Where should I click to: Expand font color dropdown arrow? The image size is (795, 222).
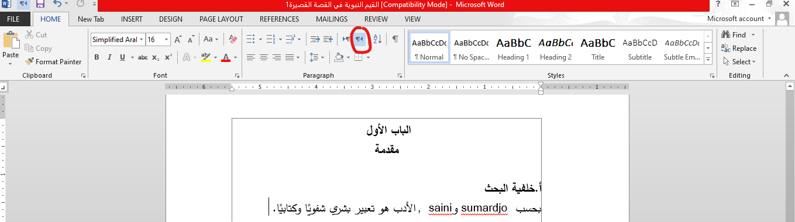[x=235, y=57]
